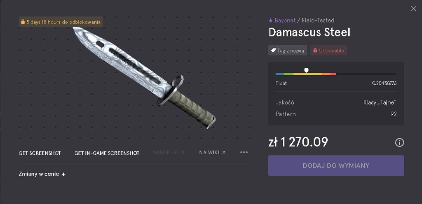Click the lock icon on unlock timer
422x204 pixels.
tap(23, 22)
